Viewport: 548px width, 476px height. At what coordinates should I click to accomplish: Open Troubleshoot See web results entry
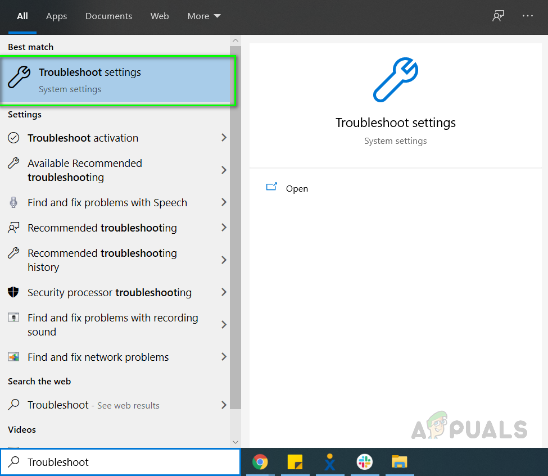tap(115, 405)
